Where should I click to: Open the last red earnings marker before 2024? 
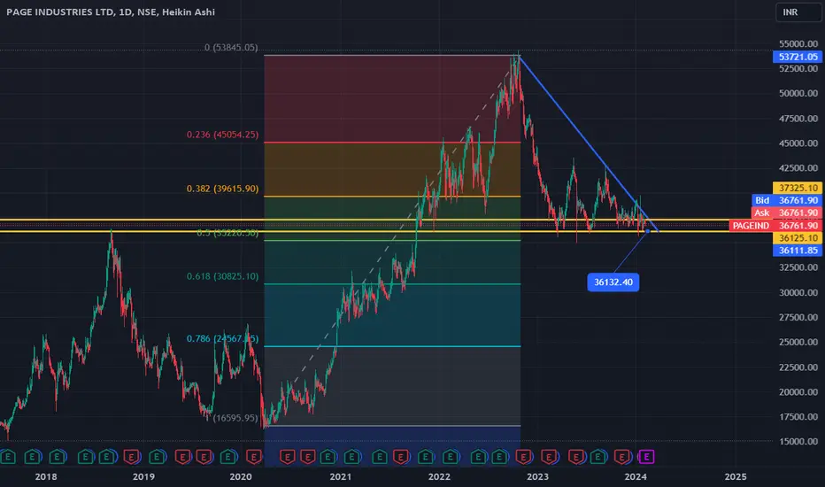click(x=622, y=457)
